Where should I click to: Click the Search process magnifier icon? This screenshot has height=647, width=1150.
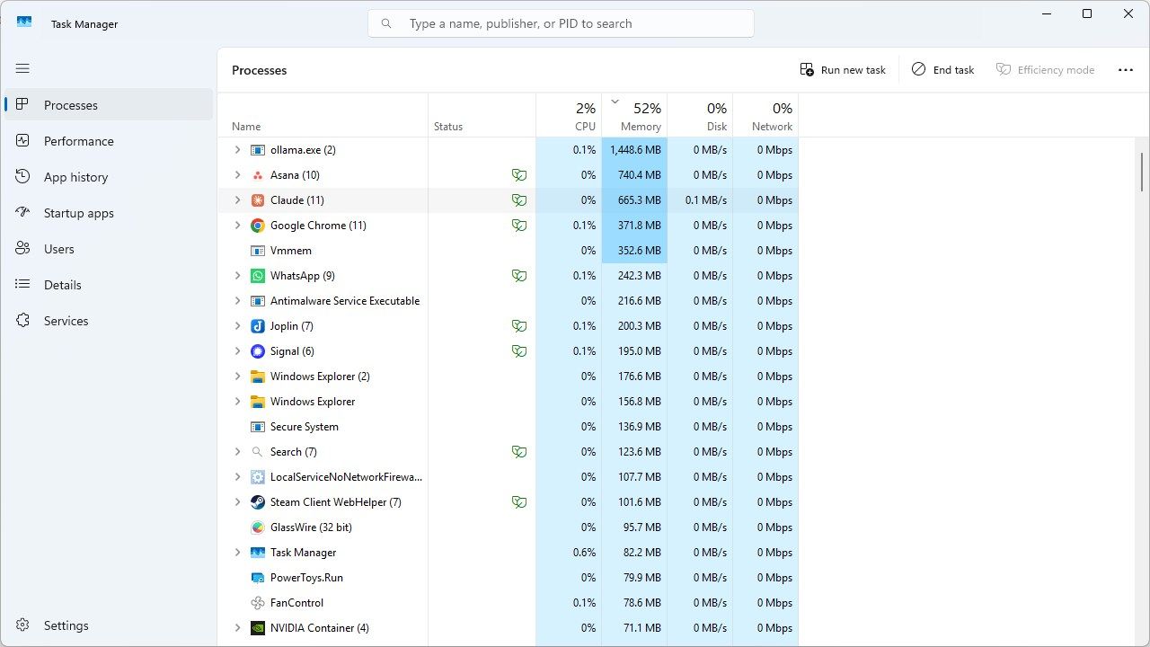coord(258,452)
